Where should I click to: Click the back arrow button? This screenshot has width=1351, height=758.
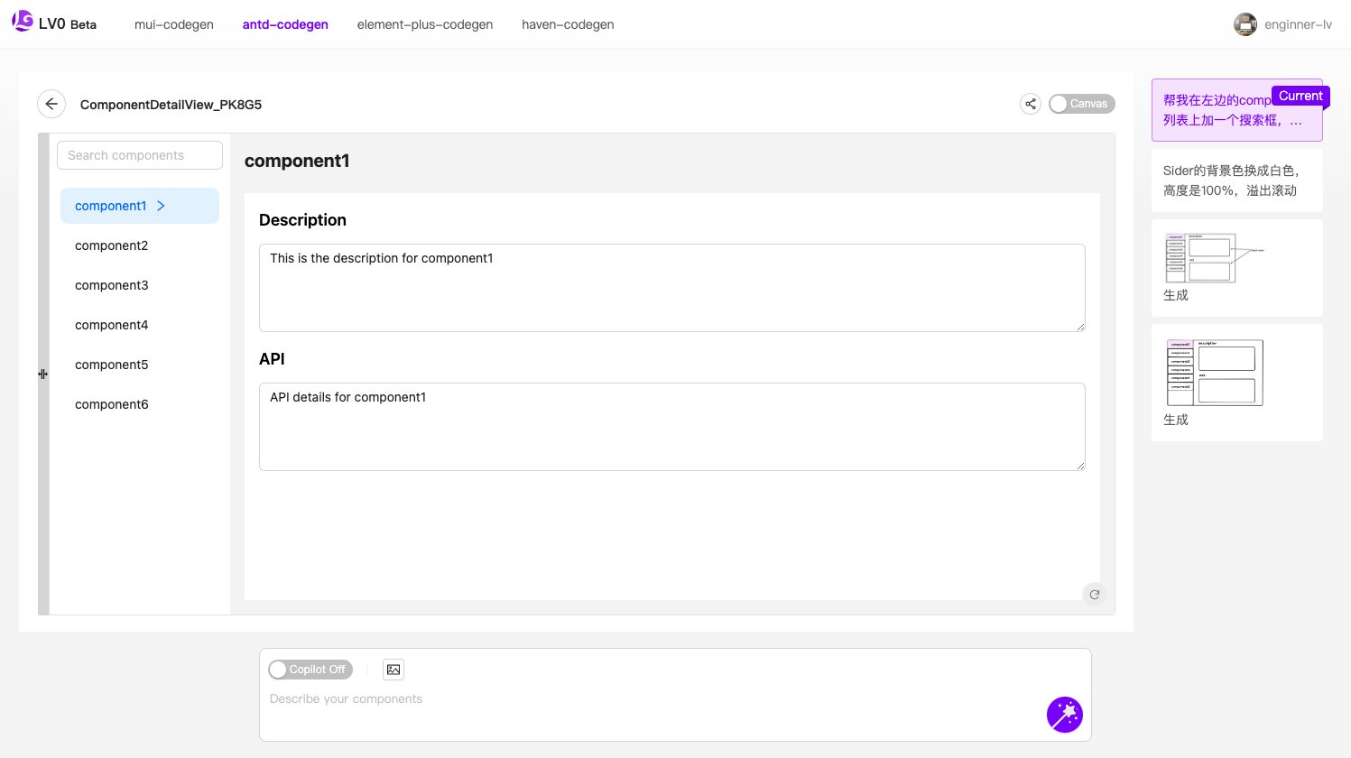pyautogui.click(x=51, y=104)
